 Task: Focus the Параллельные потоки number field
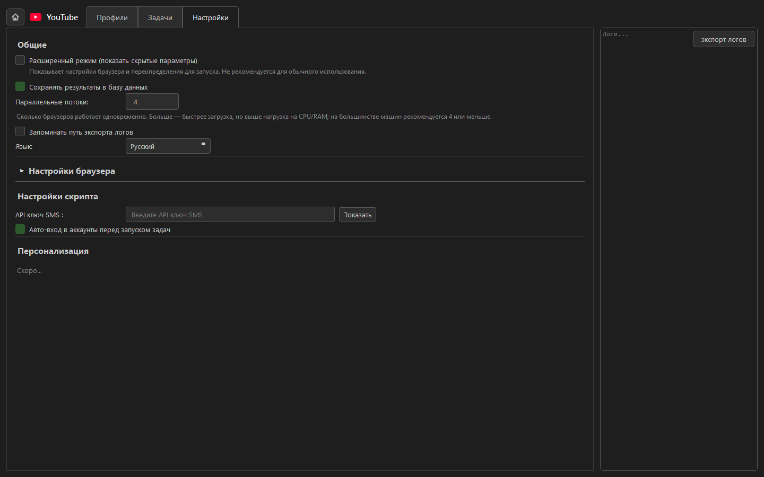(x=152, y=102)
